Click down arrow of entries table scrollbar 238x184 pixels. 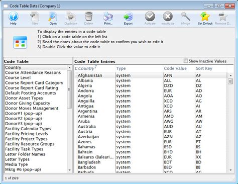pyautogui.click(x=230, y=170)
